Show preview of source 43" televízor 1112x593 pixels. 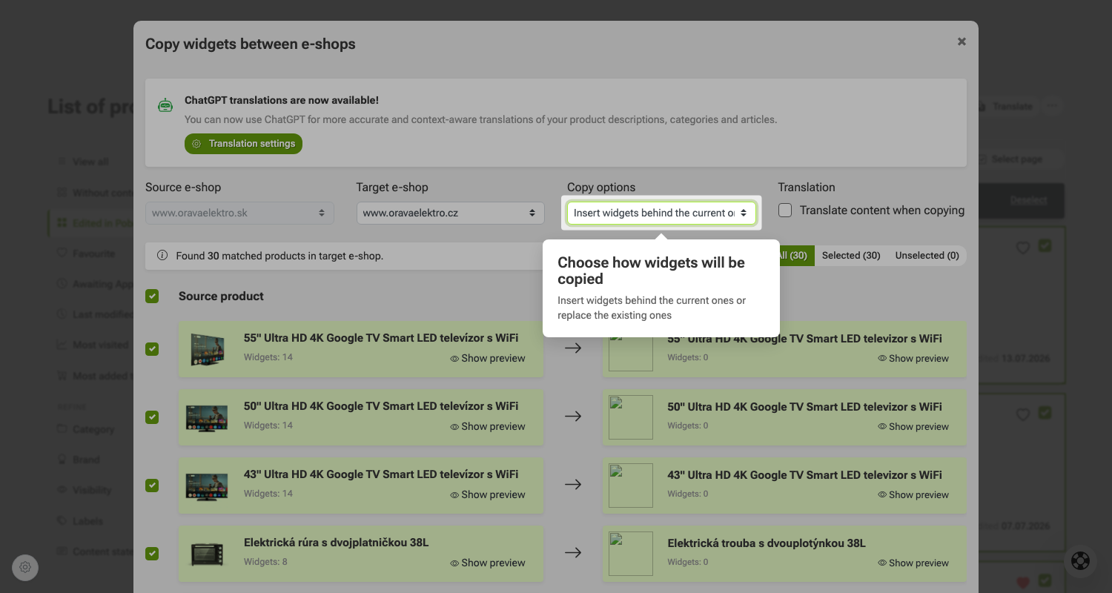click(x=487, y=494)
